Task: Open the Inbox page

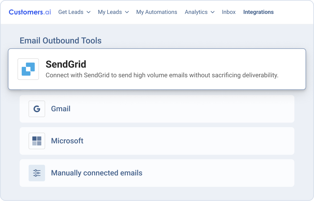Action: point(229,12)
